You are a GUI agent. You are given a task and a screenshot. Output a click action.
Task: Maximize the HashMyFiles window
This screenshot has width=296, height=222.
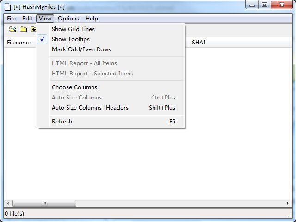265,5
